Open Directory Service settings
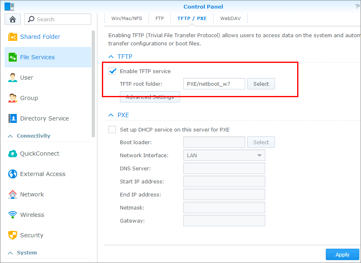 coord(12,118)
